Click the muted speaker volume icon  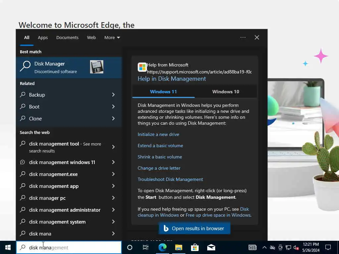click(x=296, y=247)
